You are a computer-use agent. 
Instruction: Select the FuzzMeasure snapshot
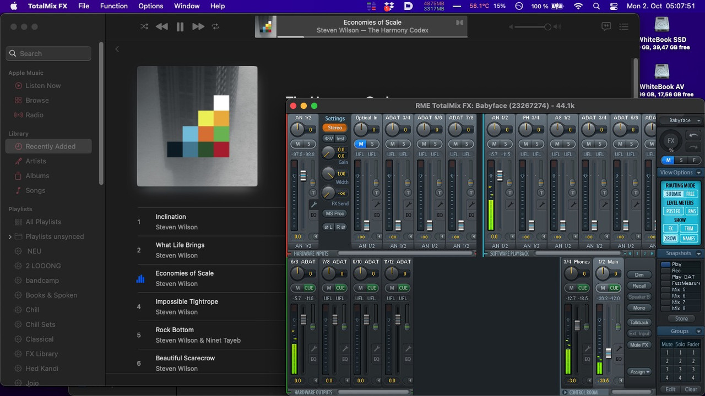click(x=681, y=283)
